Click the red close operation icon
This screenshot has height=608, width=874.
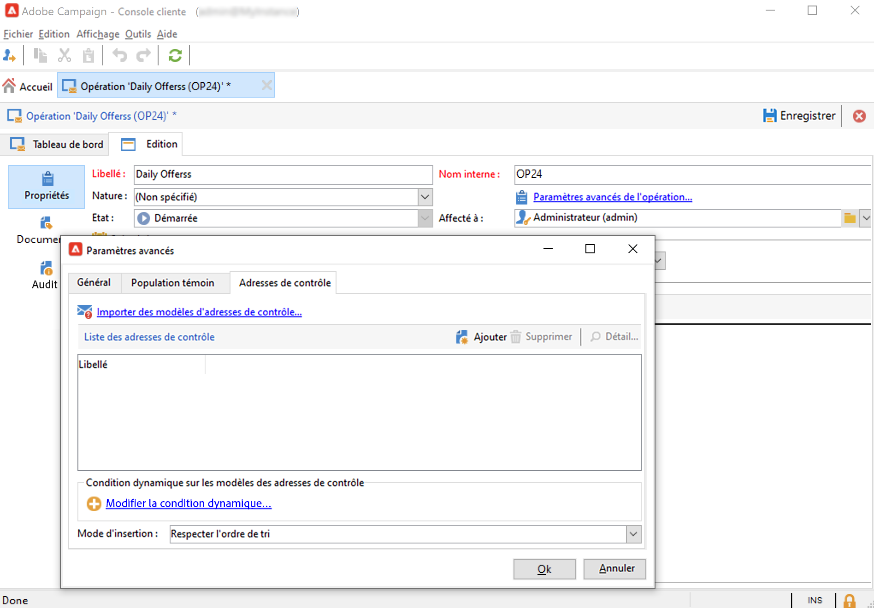[859, 116]
